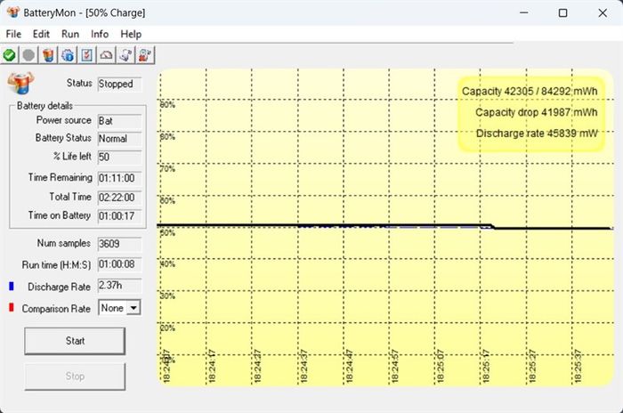Image resolution: width=623 pixels, height=413 pixels.
Task: Click Run time value 01:00:08
Action: [x=119, y=264]
